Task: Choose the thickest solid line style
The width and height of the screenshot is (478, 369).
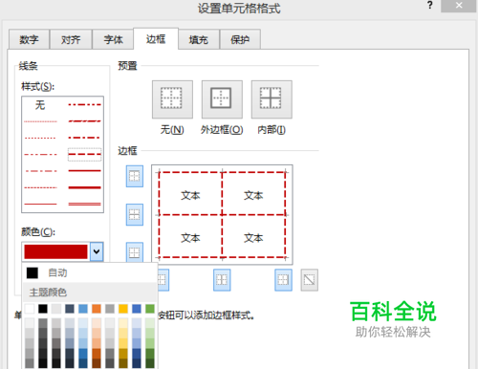Action: (x=85, y=187)
